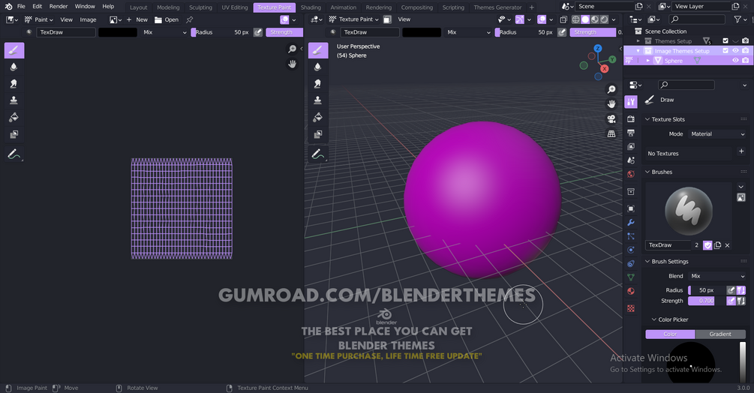
Task: Open the Render properties tab
Action: pos(631,118)
